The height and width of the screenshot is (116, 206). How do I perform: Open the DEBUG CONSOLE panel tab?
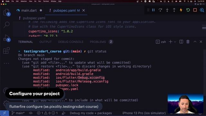pyautogui.click(x=71, y=42)
